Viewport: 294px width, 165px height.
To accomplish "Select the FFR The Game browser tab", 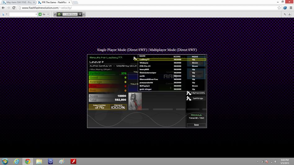I will click(x=54, y=2).
